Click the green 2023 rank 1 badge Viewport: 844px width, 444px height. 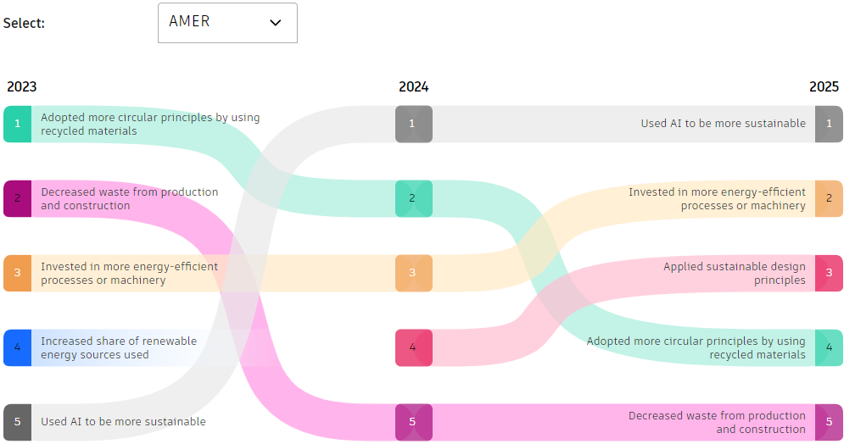tap(18, 124)
